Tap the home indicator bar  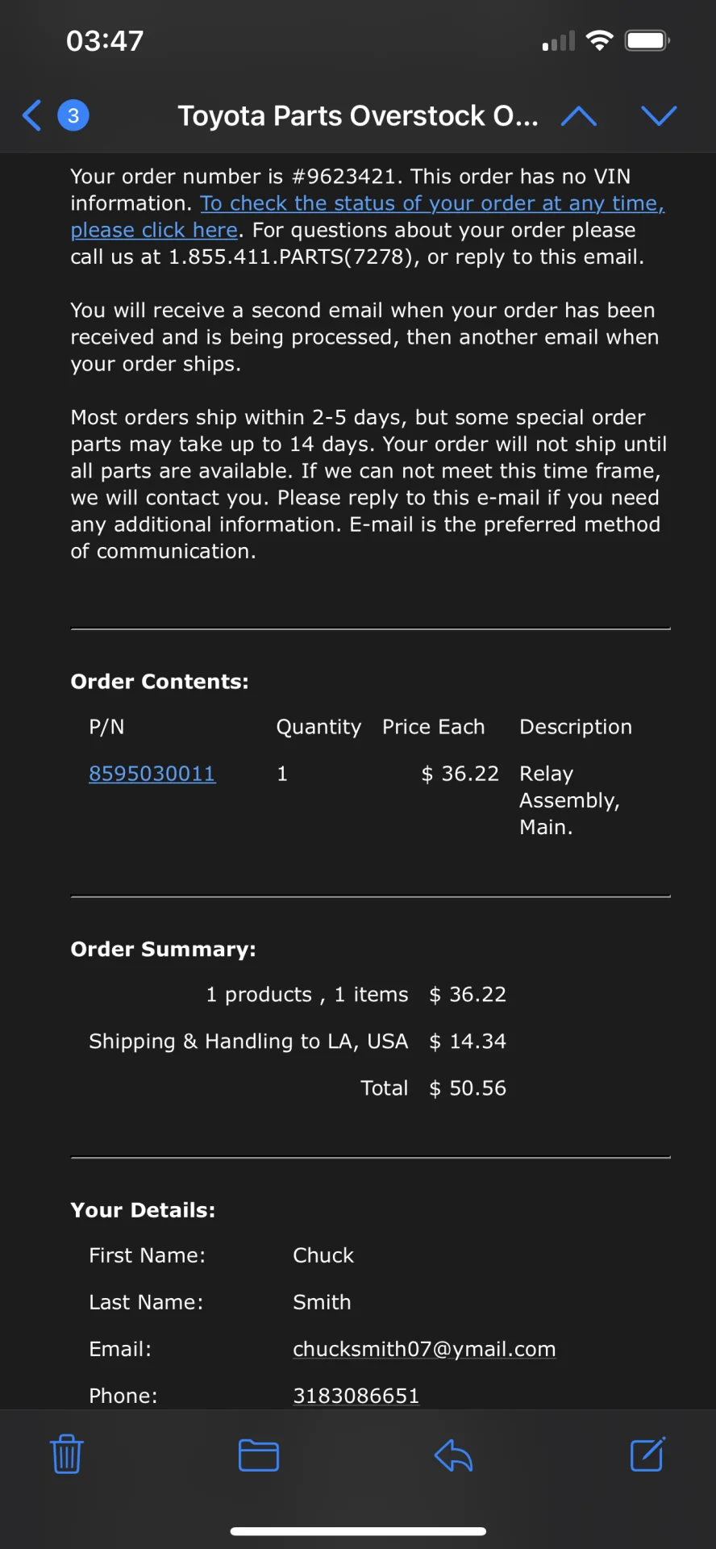pos(358,1530)
